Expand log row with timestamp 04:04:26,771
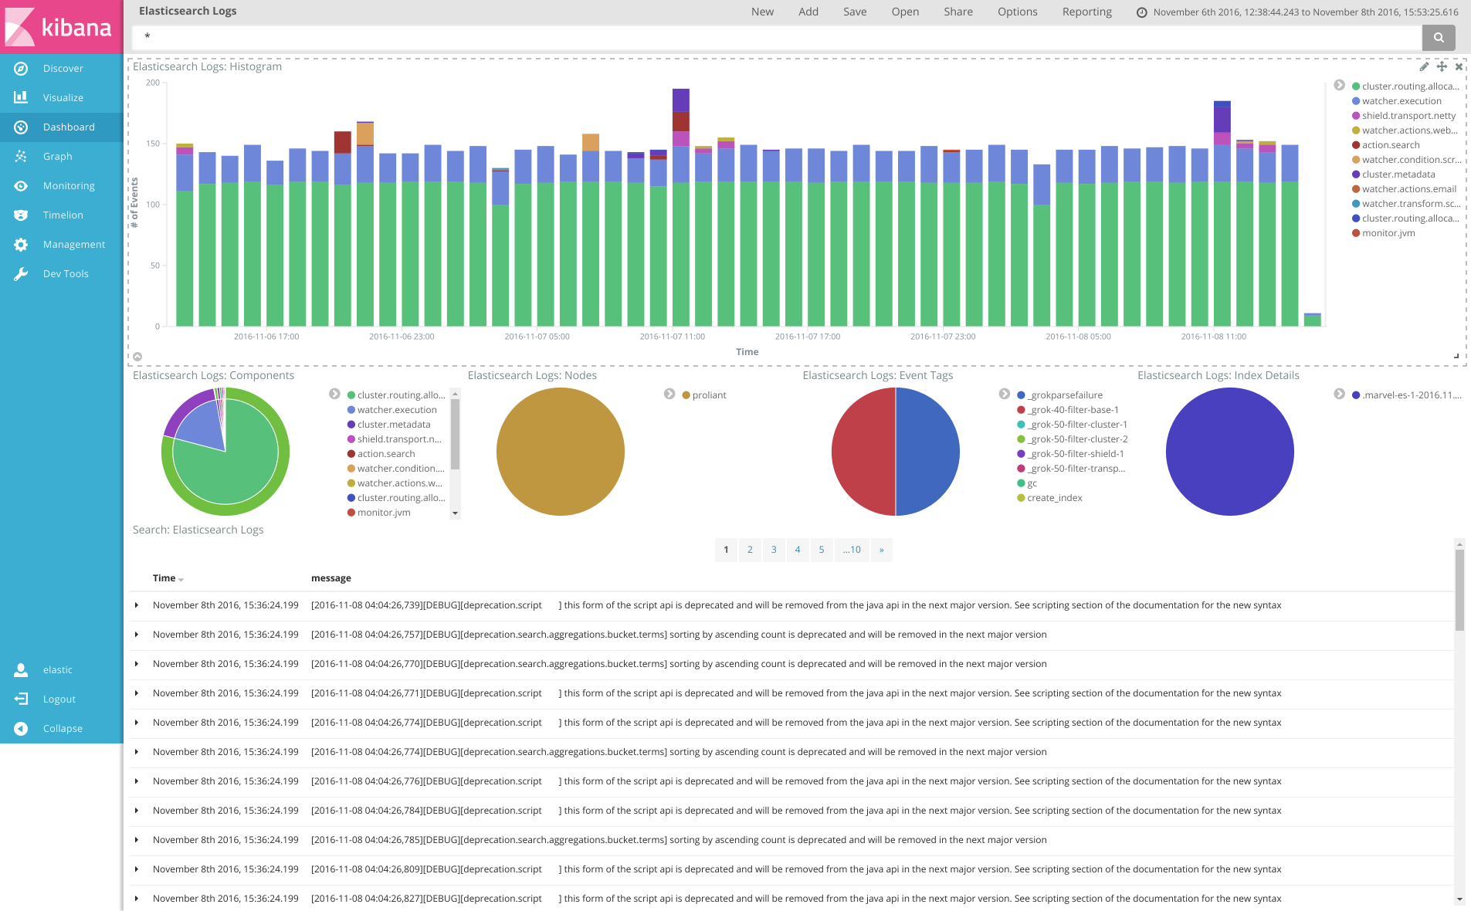 pyautogui.click(x=137, y=693)
